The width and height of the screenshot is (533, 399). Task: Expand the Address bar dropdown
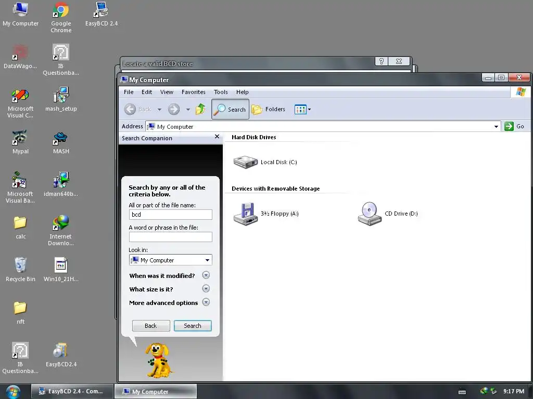pos(496,127)
